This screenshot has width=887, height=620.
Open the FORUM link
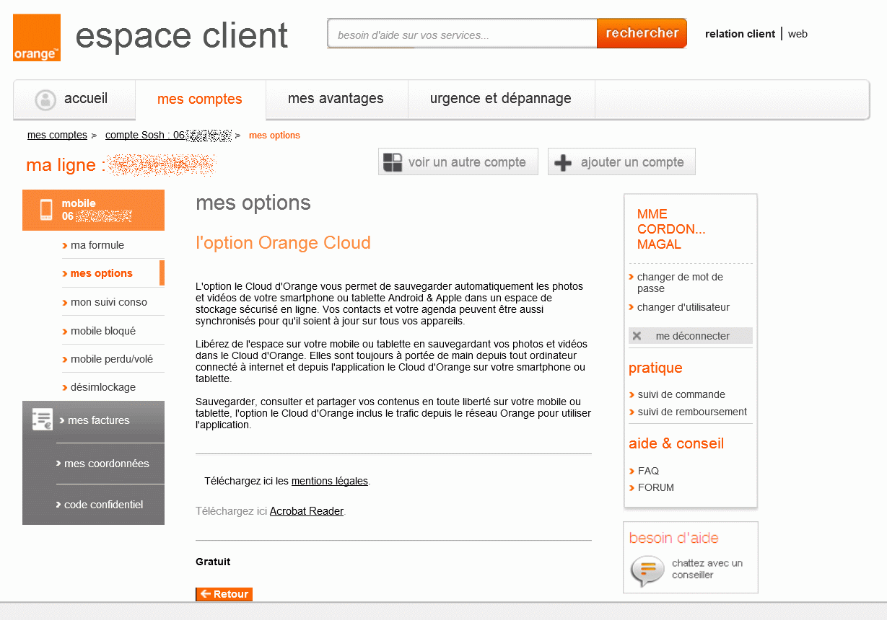coord(656,487)
